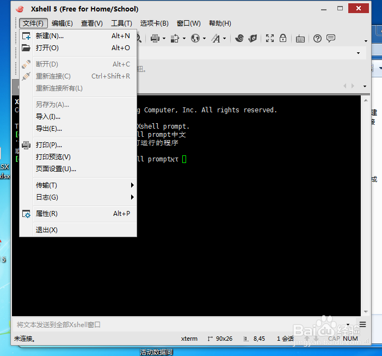The image size is (382, 356).
Task: Click the speech bubble feedback icon
Action: [331, 38]
